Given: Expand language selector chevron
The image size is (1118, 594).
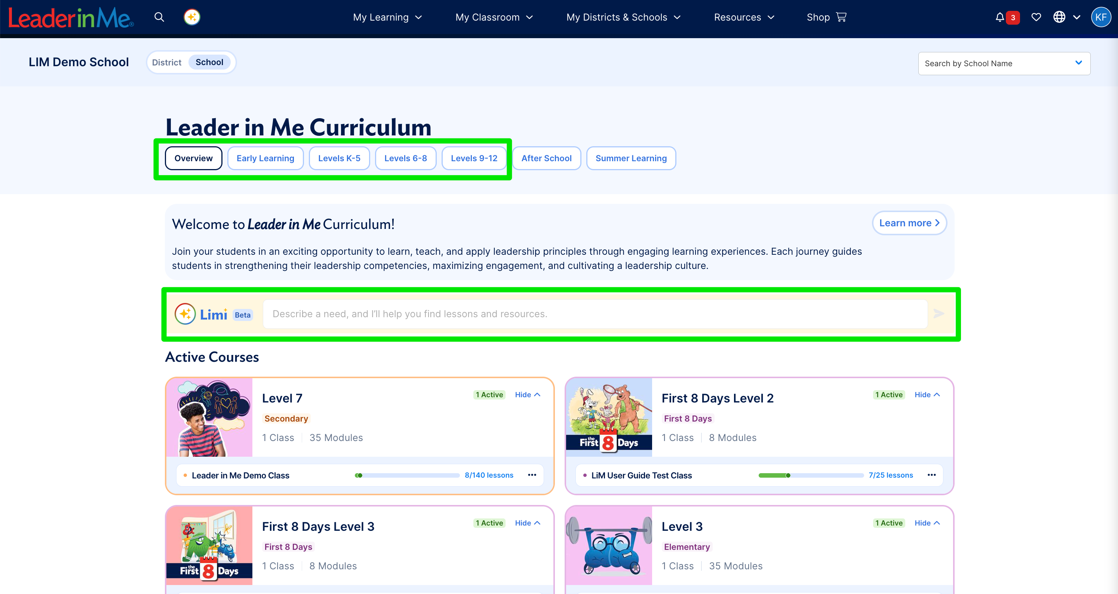Looking at the screenshot, I should coord(1077,17).
